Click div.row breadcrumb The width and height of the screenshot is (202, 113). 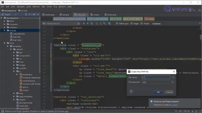click(116, 19)
